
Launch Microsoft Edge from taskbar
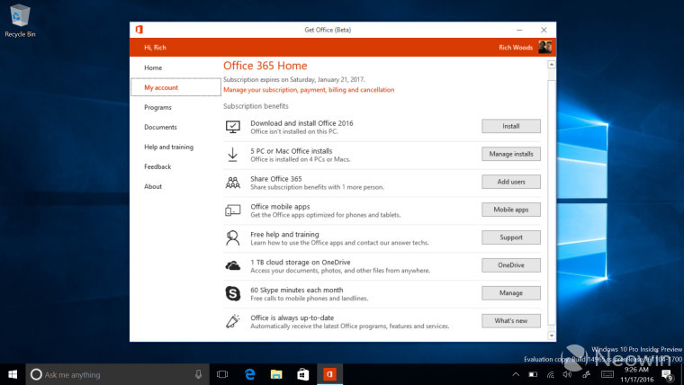point(249,374)
